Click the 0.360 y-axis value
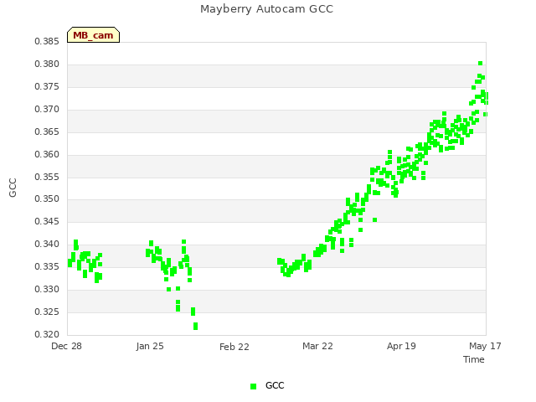This screenshot has height=402, width=536. [47, 154]
